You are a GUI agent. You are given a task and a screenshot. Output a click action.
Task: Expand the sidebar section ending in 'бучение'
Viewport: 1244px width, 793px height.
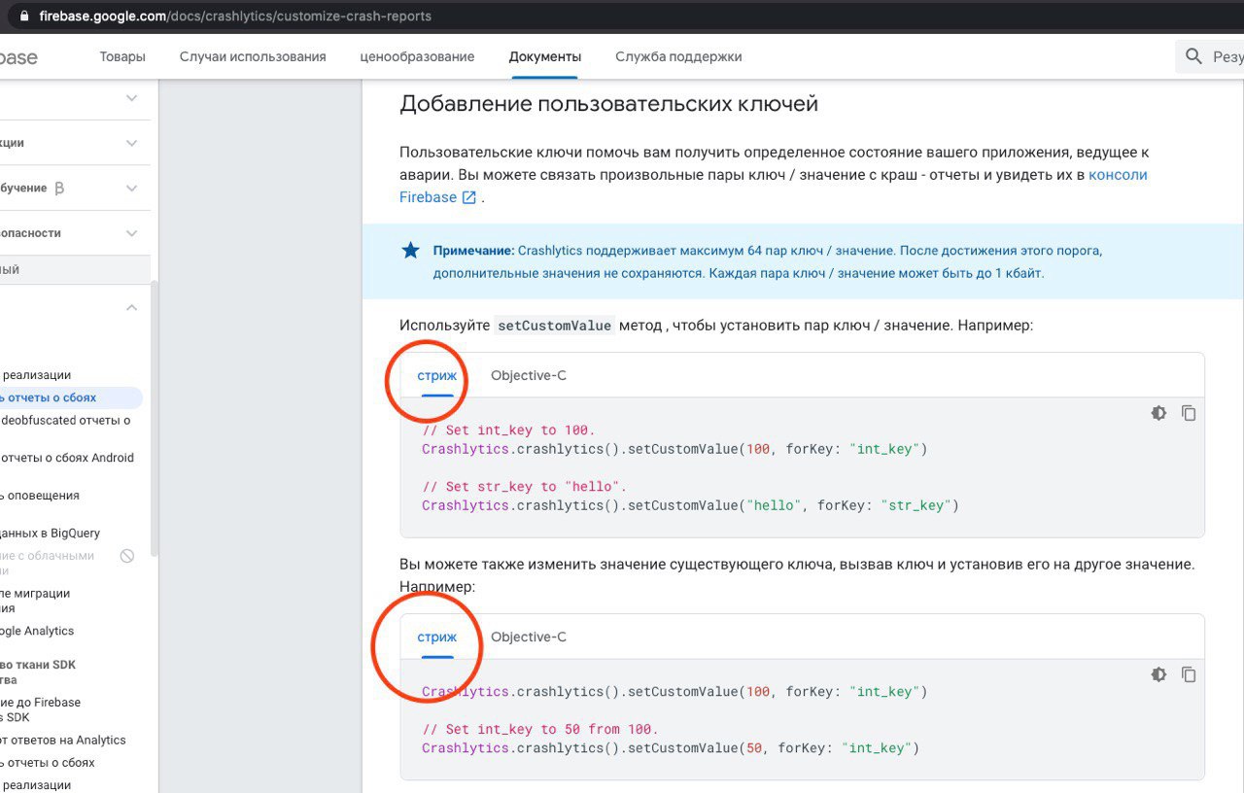coord(132,188)
